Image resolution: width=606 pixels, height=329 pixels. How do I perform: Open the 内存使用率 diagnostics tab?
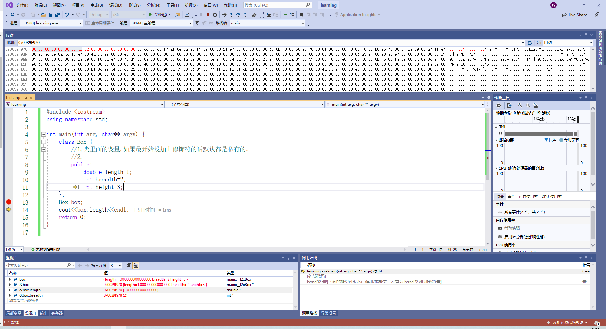coord(528,197)
